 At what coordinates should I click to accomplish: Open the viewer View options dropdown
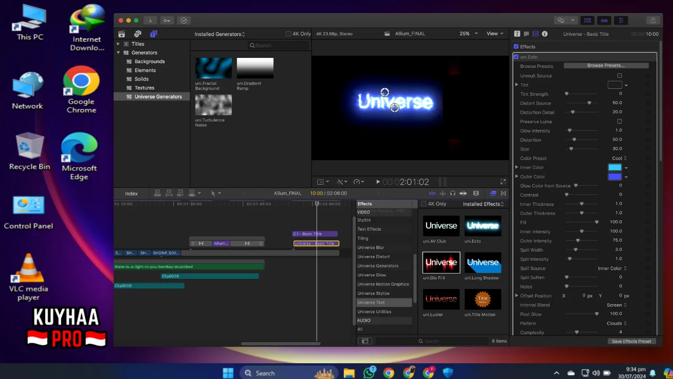pos(496,34)
